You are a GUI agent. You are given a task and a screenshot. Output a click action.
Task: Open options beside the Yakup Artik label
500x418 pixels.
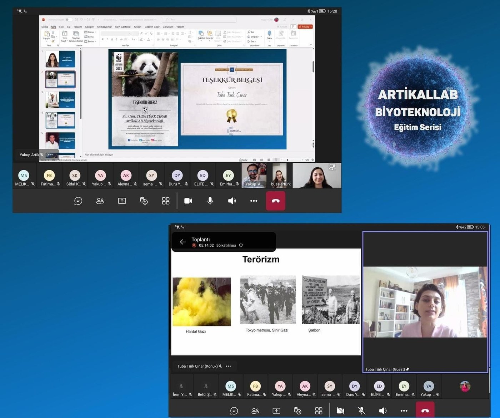[x=50, y=155]
